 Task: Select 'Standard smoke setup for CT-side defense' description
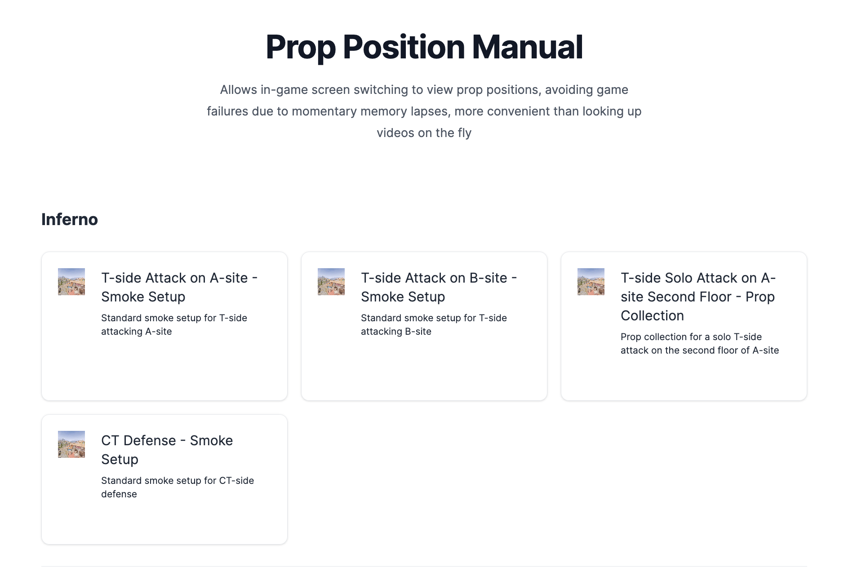click(x=178, y=487)
